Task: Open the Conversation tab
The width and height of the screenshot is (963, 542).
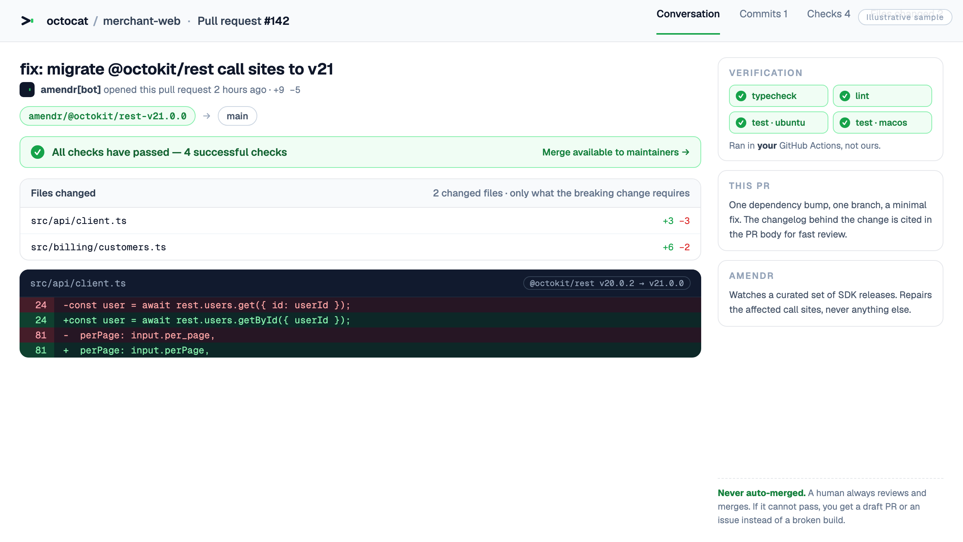Action: point(688,14)
